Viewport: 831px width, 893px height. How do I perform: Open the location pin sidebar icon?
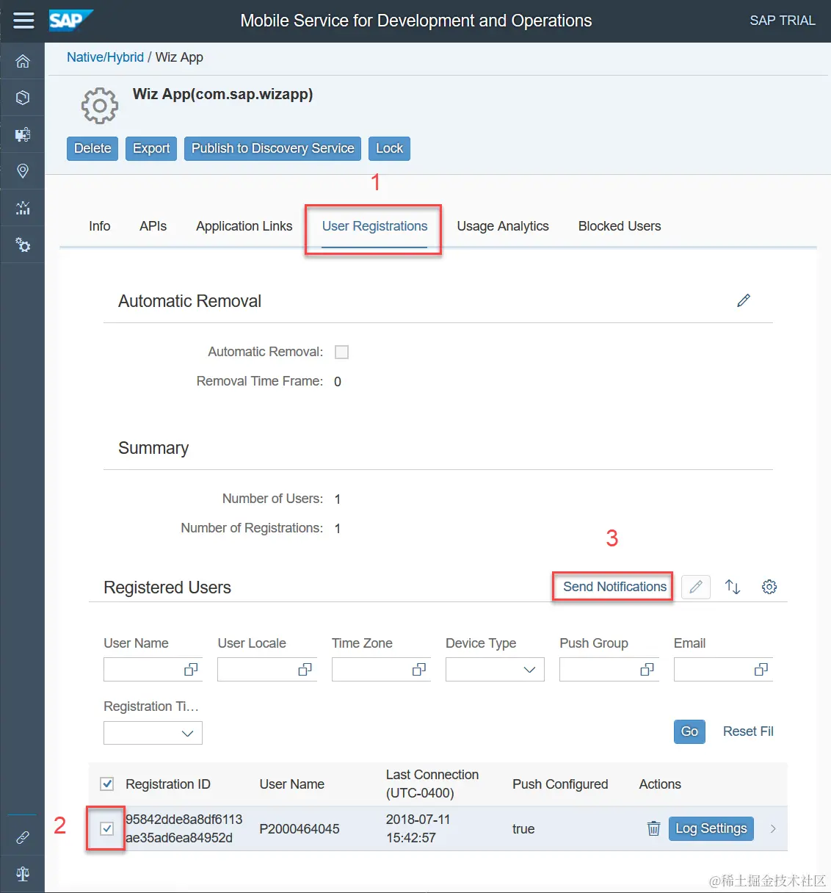pos(23,171)
